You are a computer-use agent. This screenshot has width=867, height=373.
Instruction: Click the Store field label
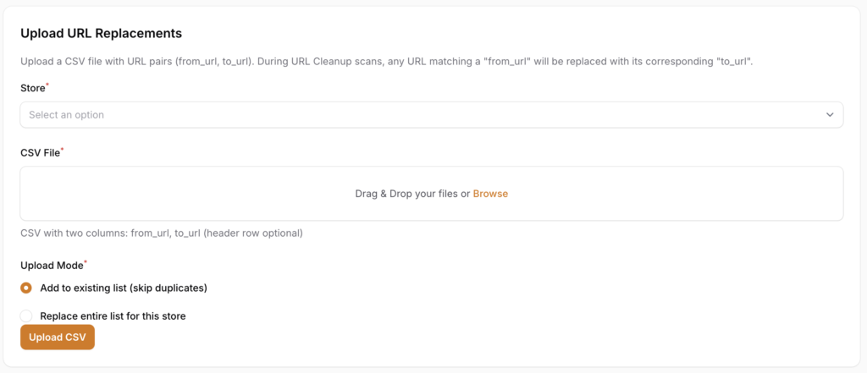32,88
